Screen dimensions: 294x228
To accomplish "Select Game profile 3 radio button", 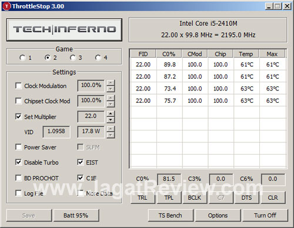I will (73, 58).
